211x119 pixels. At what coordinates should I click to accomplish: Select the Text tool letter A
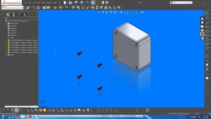click(207, 69)
